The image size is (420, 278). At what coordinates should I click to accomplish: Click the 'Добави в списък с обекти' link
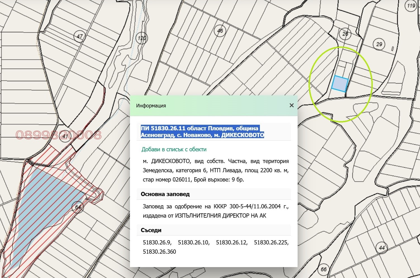(x=174, y=149)
